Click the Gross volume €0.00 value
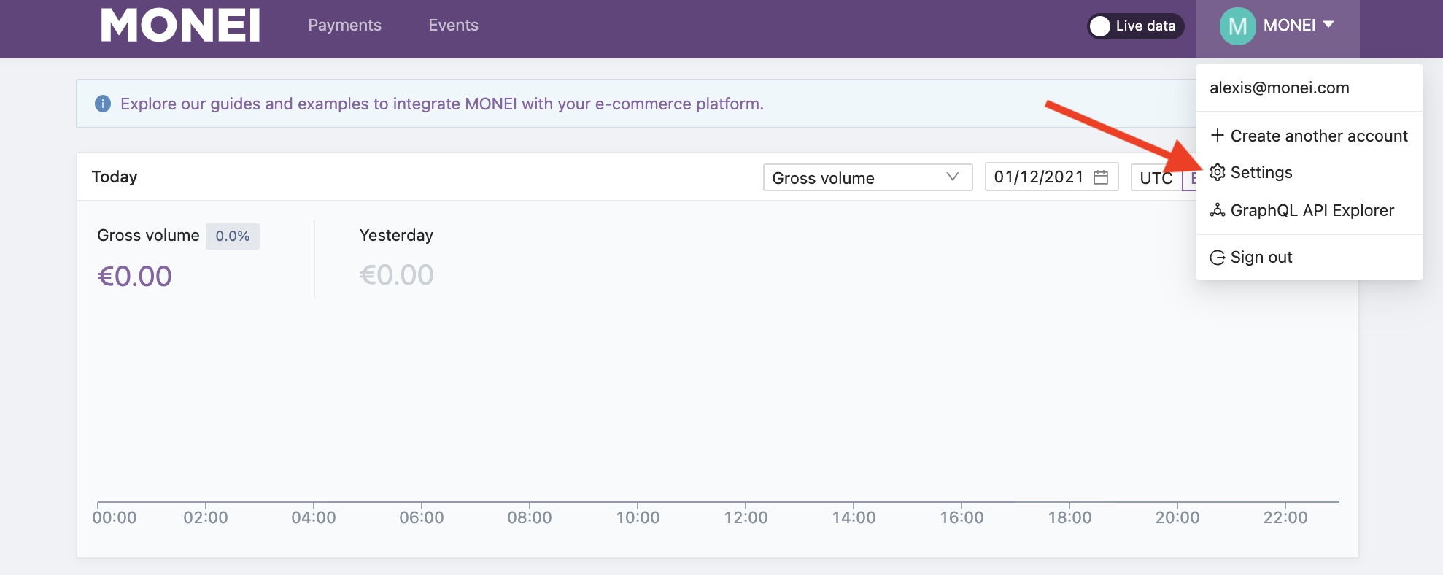The image size is (1443, 575). pyautogui.click(x=134, y=277)
